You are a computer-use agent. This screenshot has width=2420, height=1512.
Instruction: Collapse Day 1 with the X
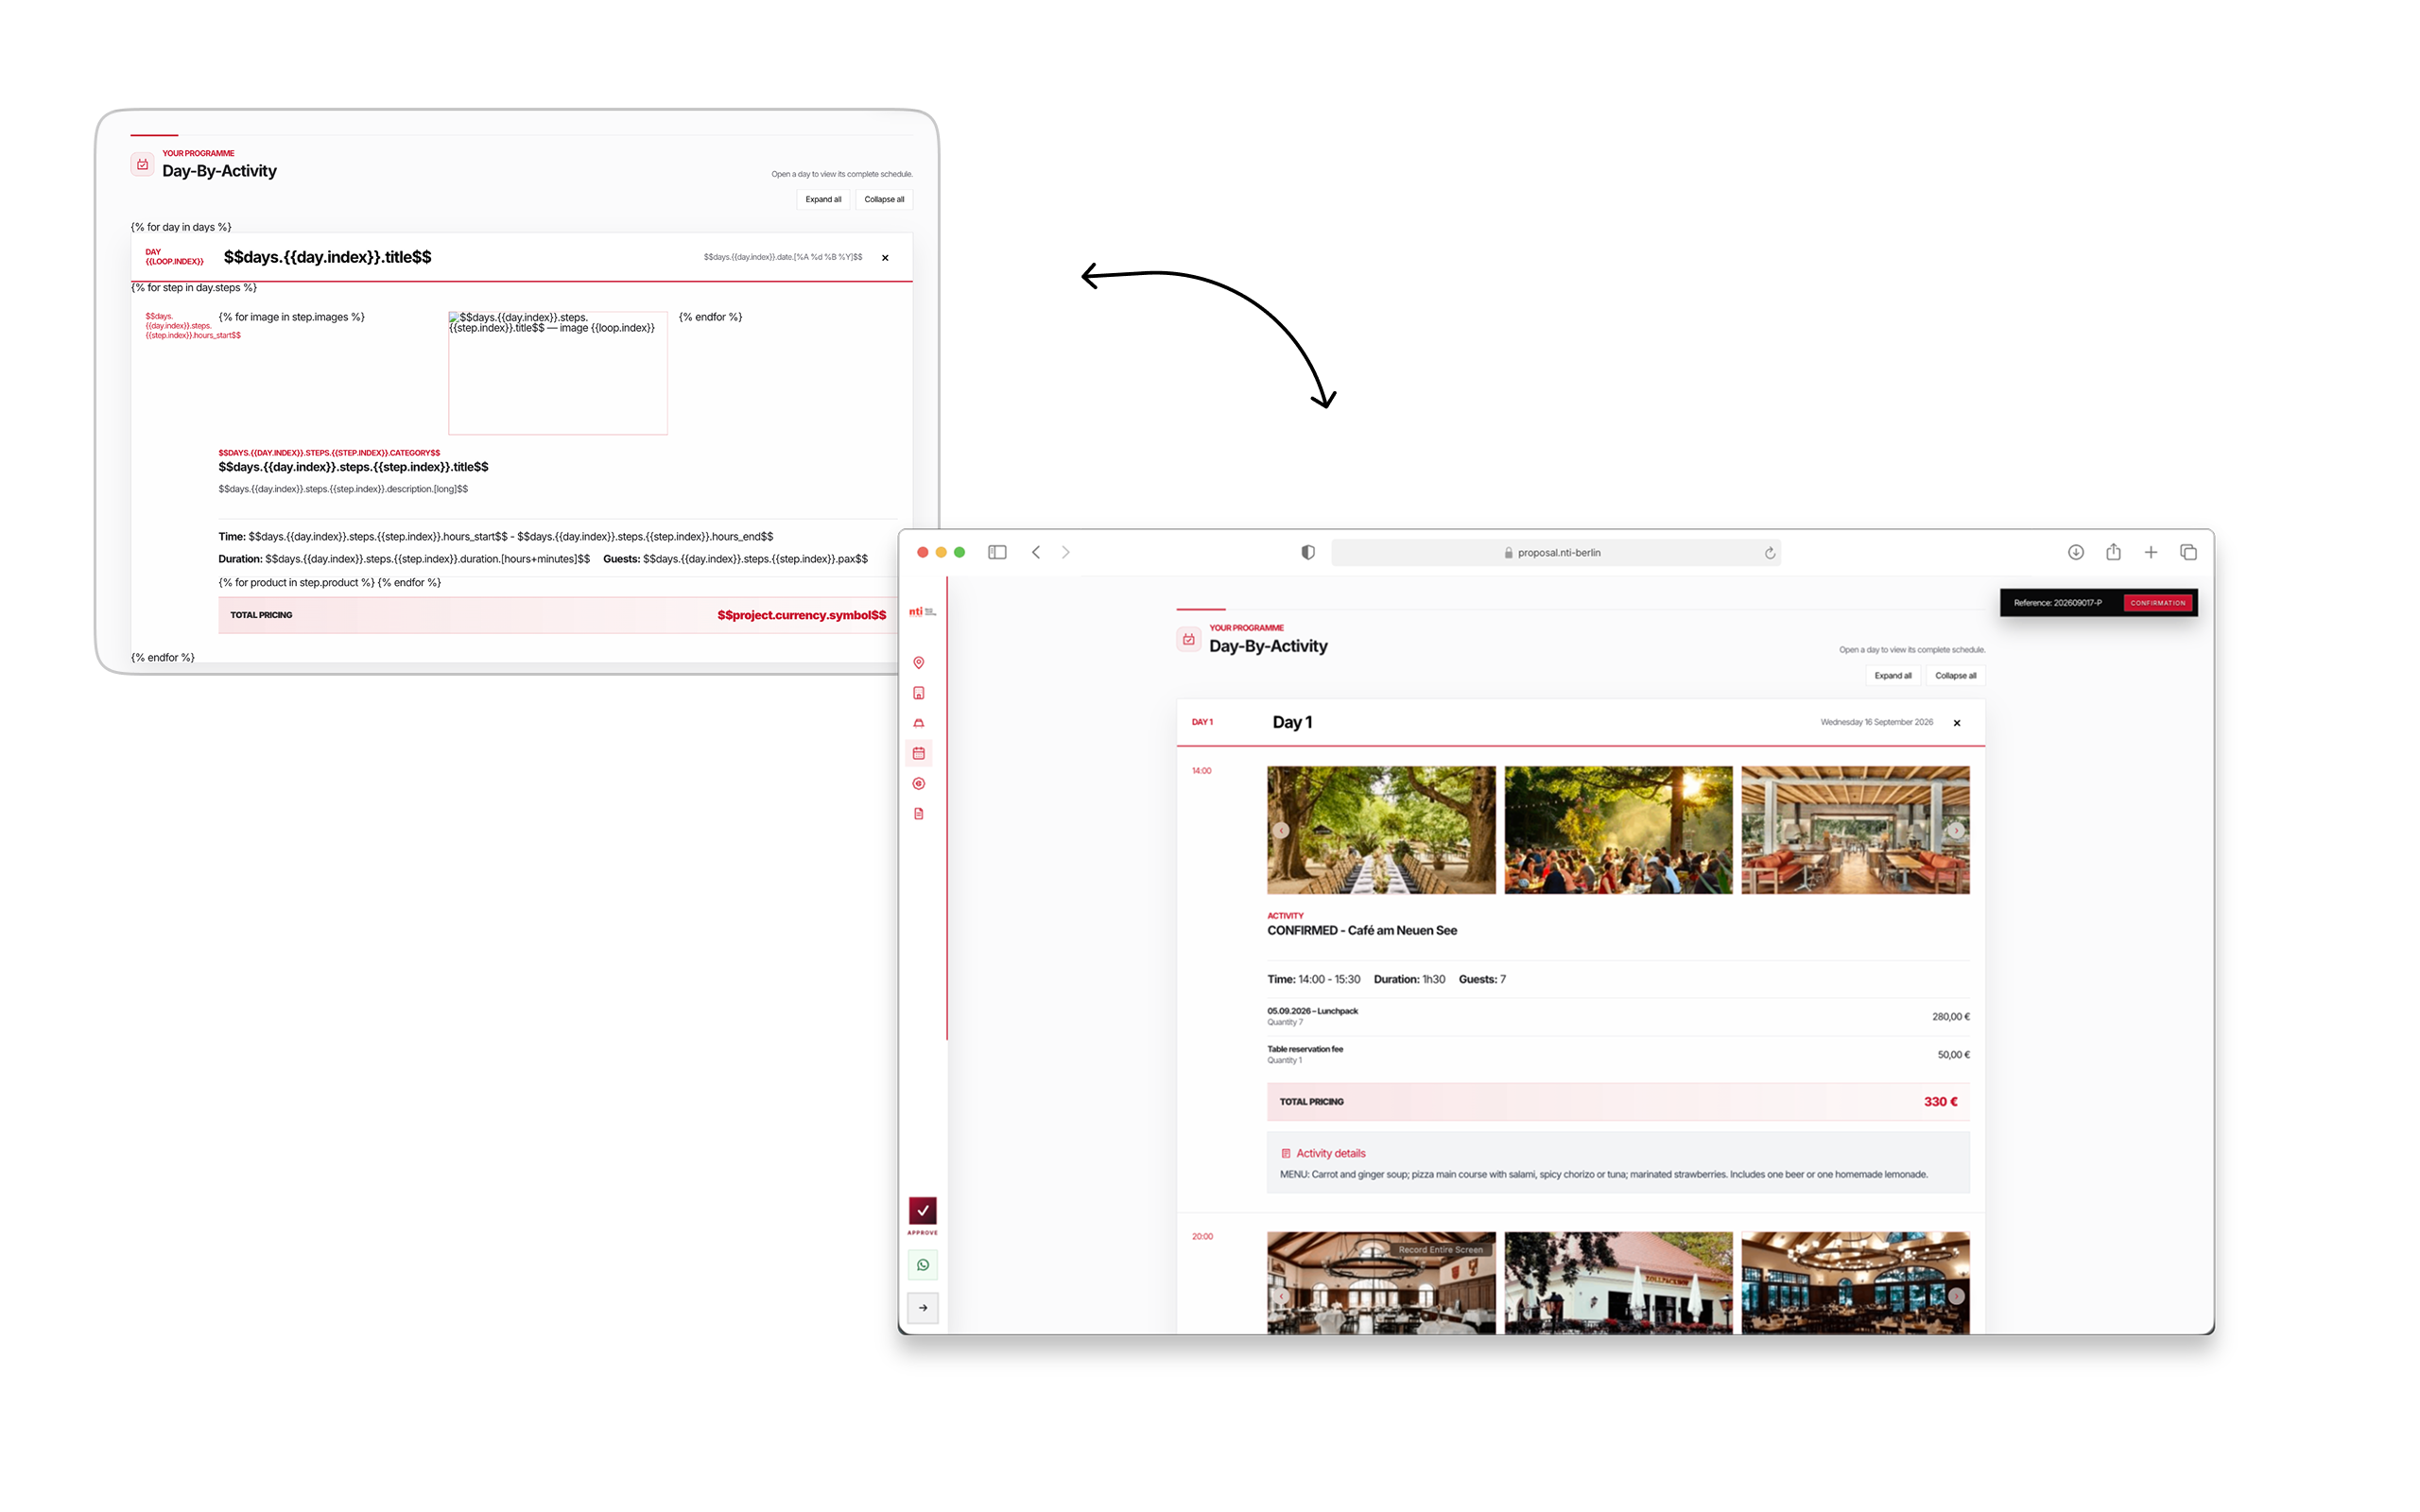(x=1956, y=723)
